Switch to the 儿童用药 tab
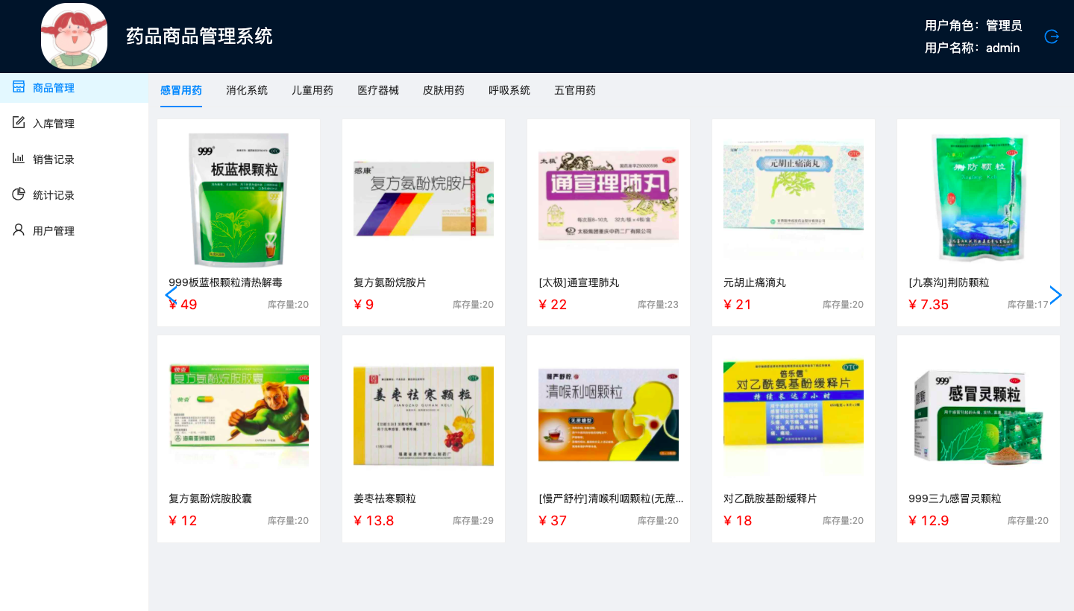 (313, 90)
